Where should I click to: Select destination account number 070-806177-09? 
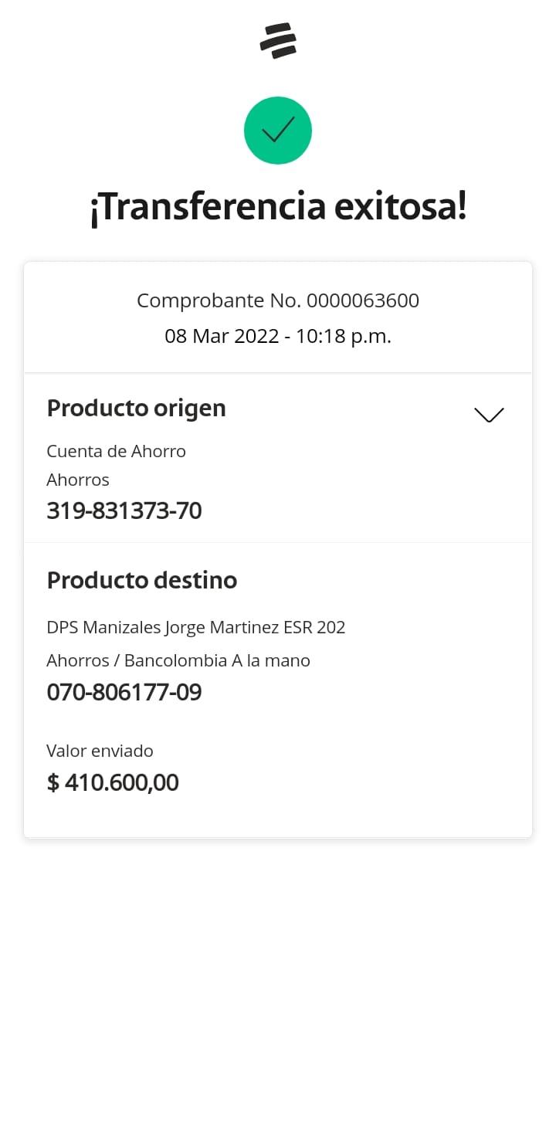[x=124, y=692]
